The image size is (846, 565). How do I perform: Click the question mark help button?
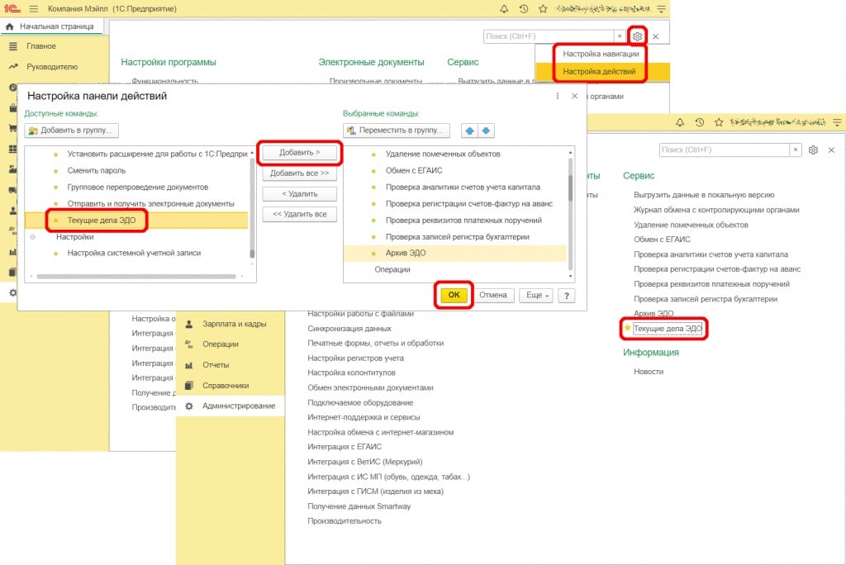[x=567, y=295]
